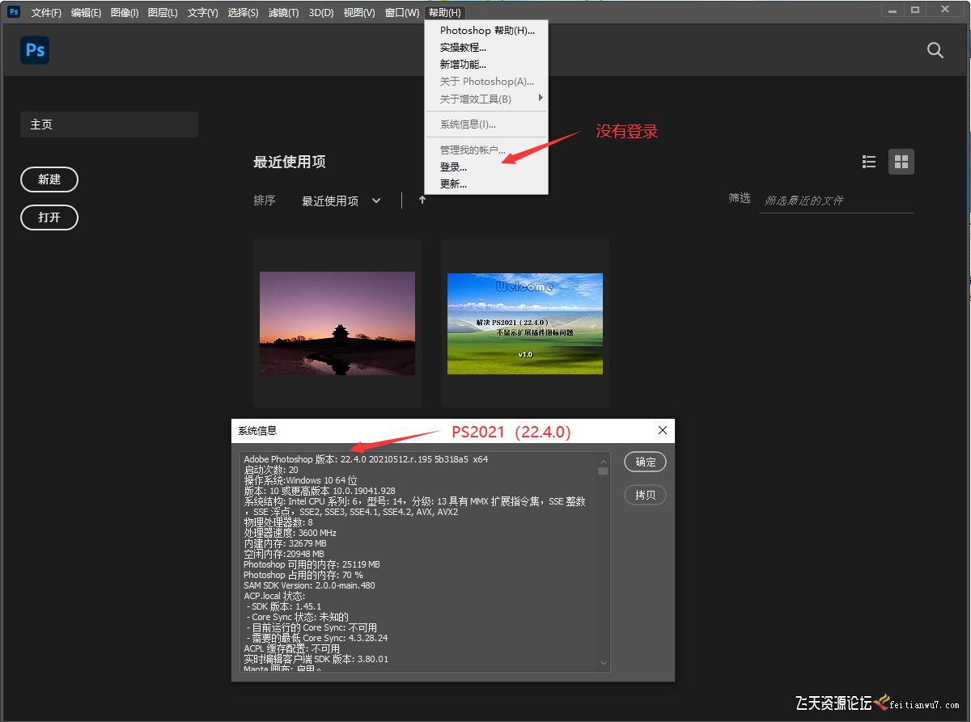Open the green Welcome PS2021 thumbnail
The width and height of the screenshot is (971, 722).
pyautogui.click(x=525, y=323)
